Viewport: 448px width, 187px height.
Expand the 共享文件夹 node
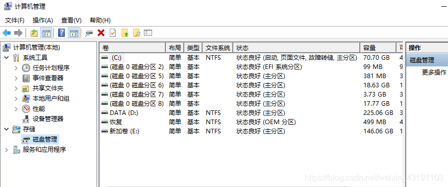tap(16, 88)
